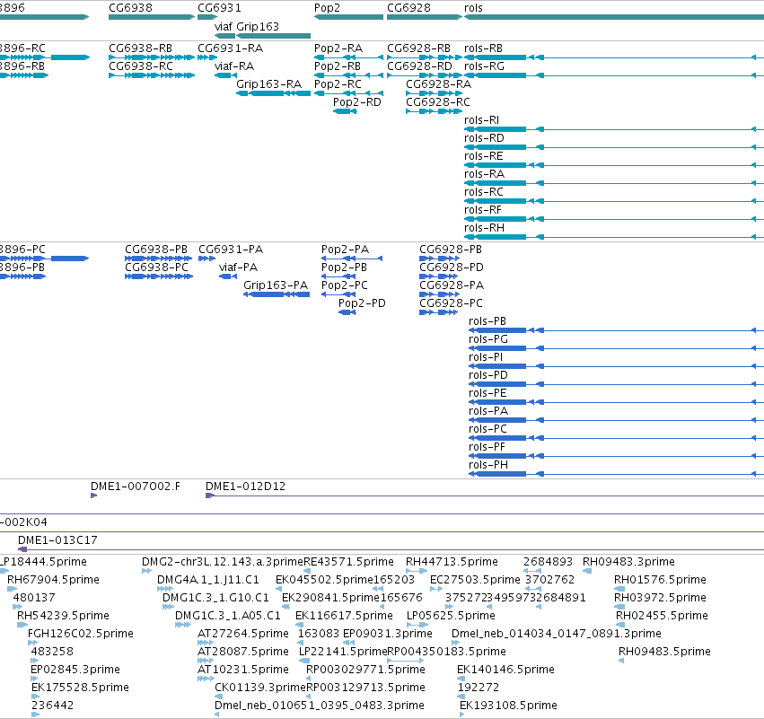Select the EC27503.5prime EST label
The width and height of the screenshot is (764, 719).
coord(475,580)
